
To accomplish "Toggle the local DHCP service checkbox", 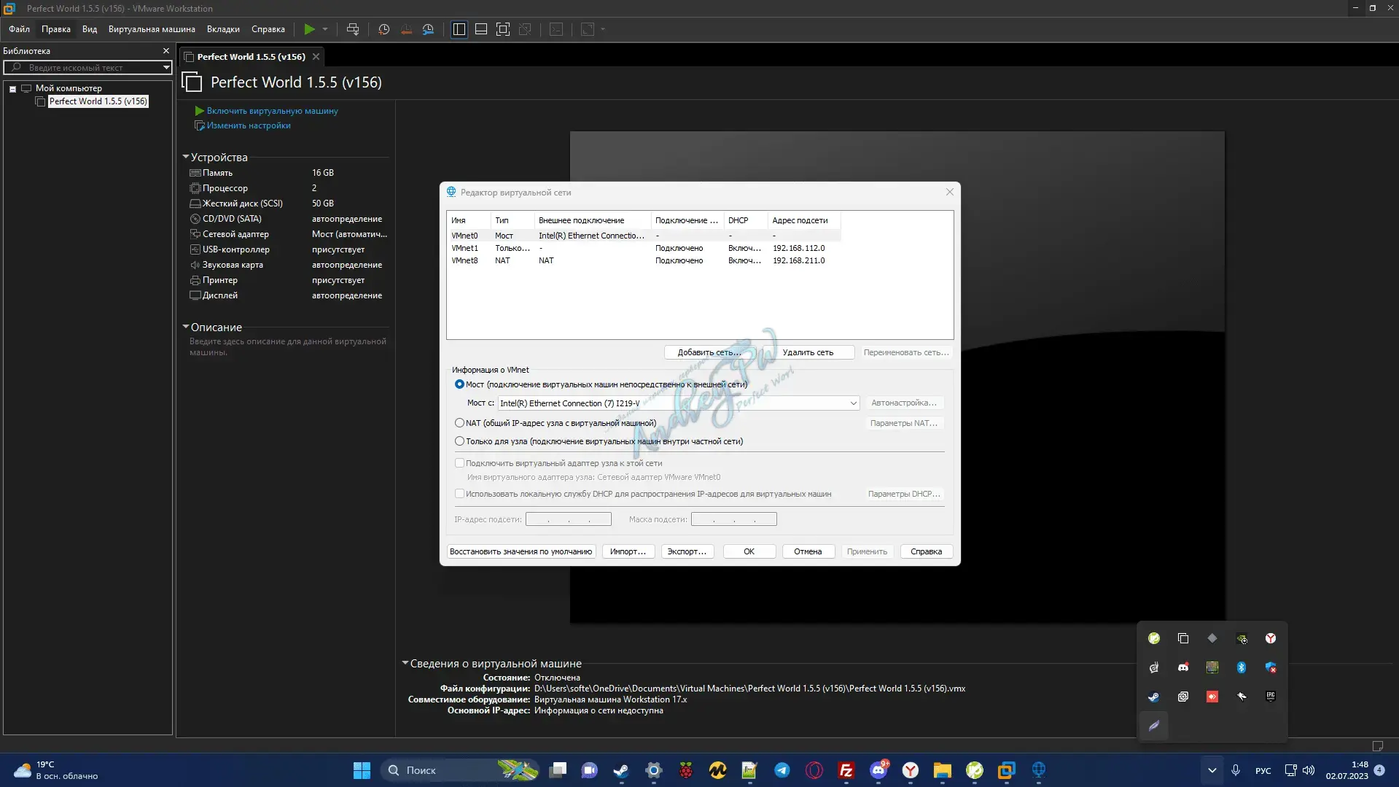I will click(459, 494).
